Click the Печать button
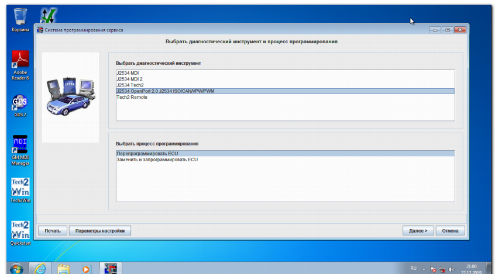 click(x=53, y=231)
